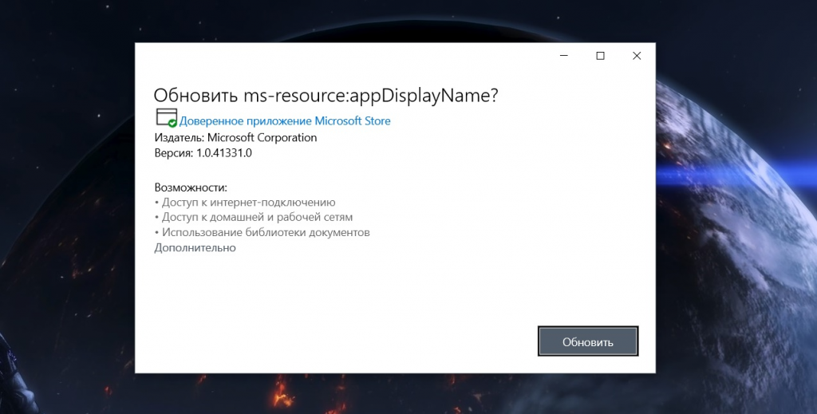The height and width of the screenshot is (414, 817).
Task: Select the Доступ к интернет-подключению capability
Action: point(247,203)
